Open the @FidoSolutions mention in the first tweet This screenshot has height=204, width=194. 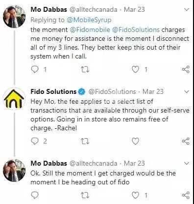(136, 30)
